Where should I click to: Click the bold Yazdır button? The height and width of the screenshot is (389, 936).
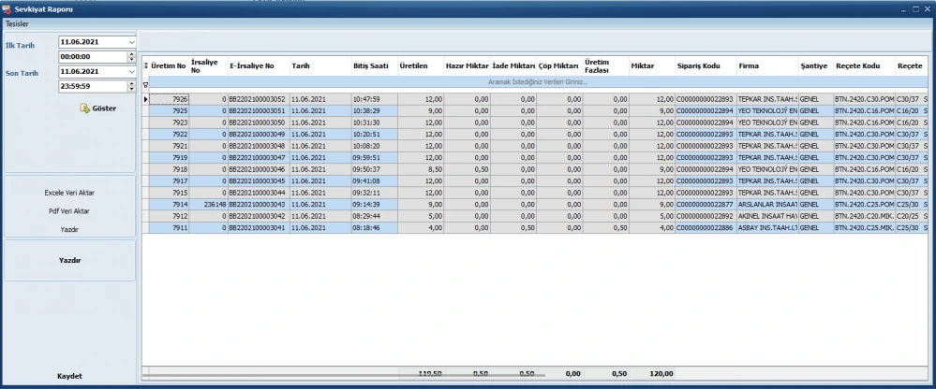69,261
